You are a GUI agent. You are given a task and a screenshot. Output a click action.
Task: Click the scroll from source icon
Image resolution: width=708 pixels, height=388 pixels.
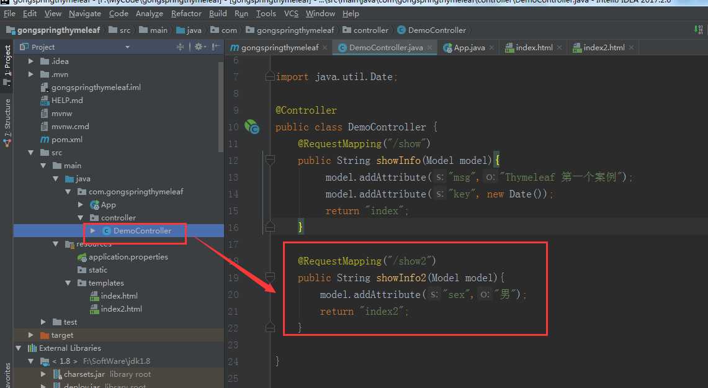click(180, 47)
